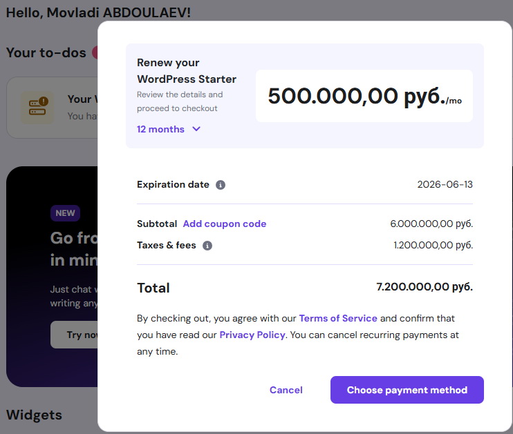513x434 pixels.
Task: Click the Taxes & fees info icon
Action: pos(207,246)
